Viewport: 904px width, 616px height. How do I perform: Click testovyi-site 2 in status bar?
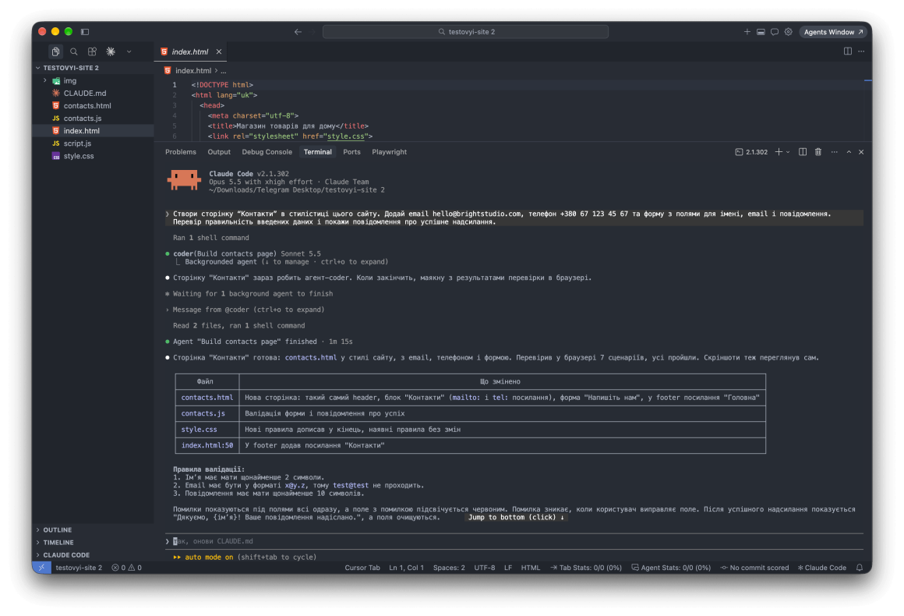point(79,568)
